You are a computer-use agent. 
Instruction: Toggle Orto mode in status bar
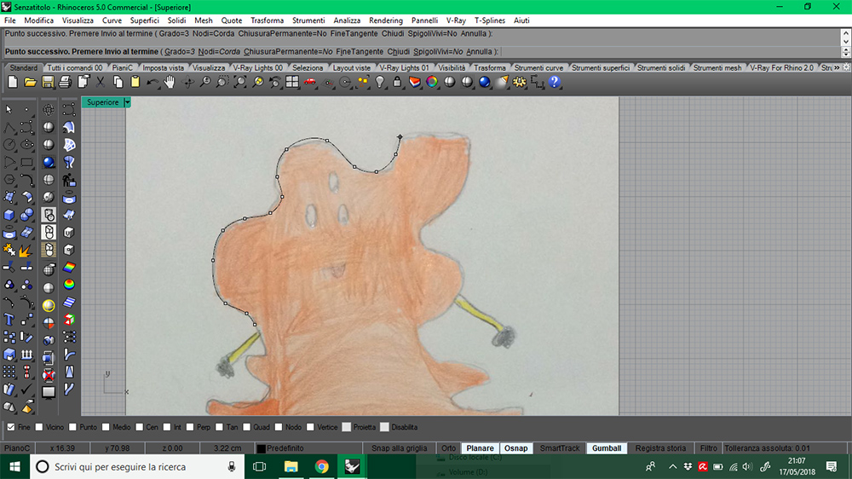[448, 448]
